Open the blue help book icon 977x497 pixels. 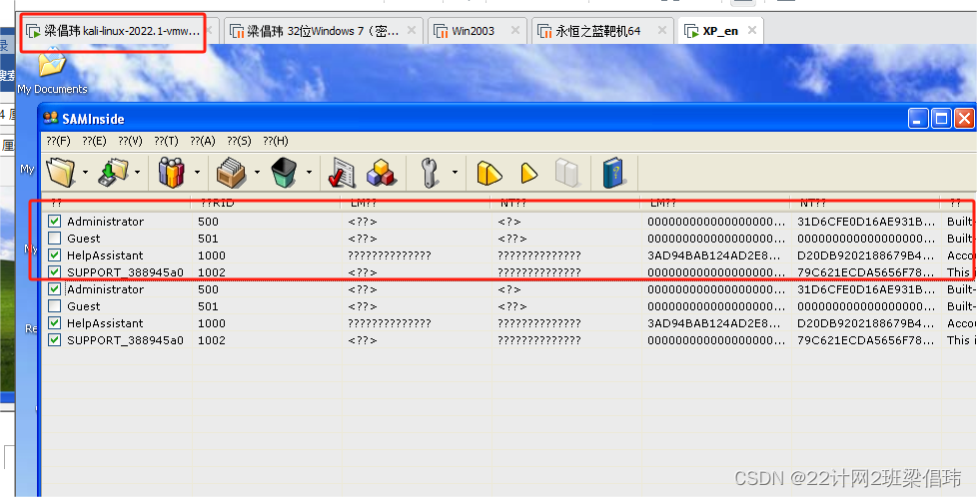613,173
